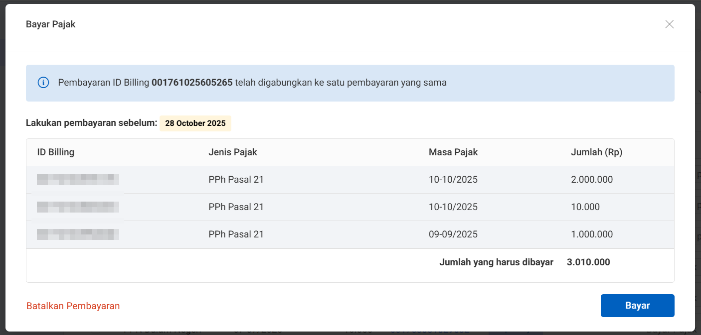
Task: Click the blurred billing ID in the second row
Action: point(78,207)
